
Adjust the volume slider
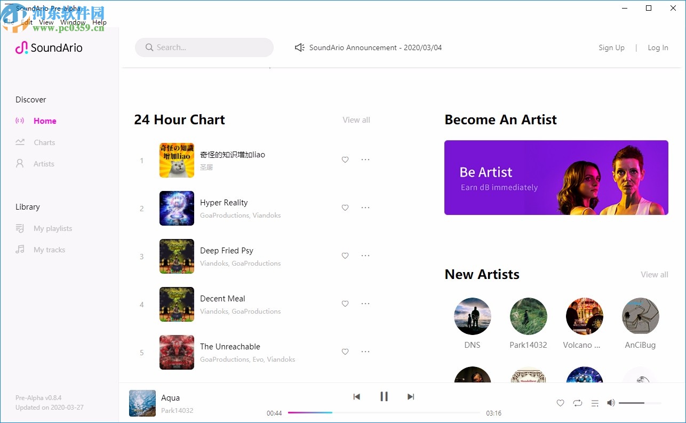tap(640, 403)
